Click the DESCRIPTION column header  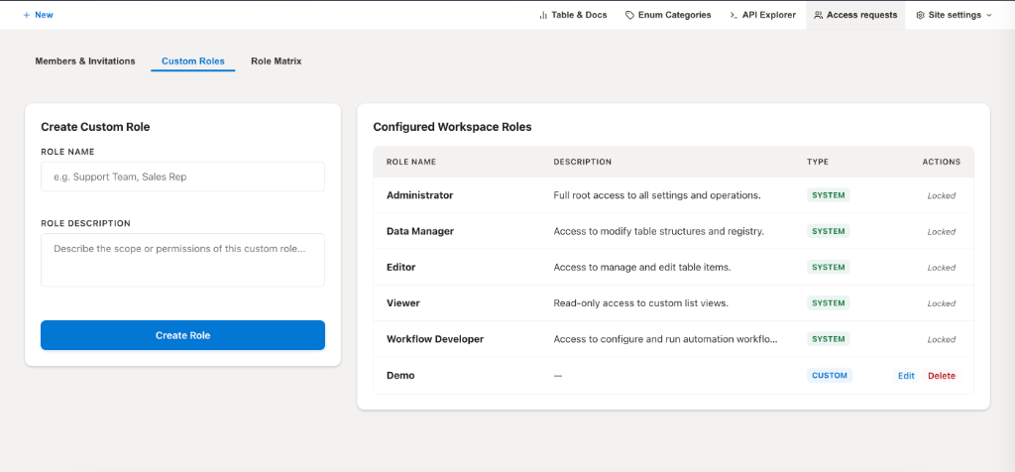583,162
